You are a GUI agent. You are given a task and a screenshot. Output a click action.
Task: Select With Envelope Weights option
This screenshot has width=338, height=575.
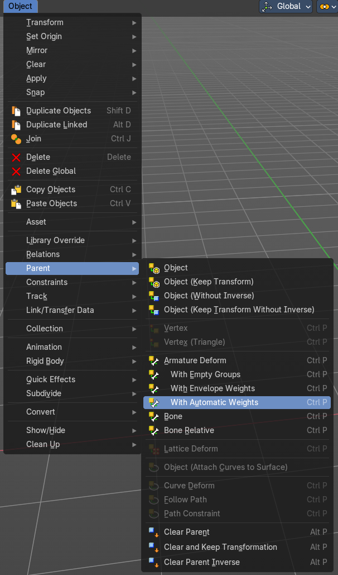pos(237,388)
